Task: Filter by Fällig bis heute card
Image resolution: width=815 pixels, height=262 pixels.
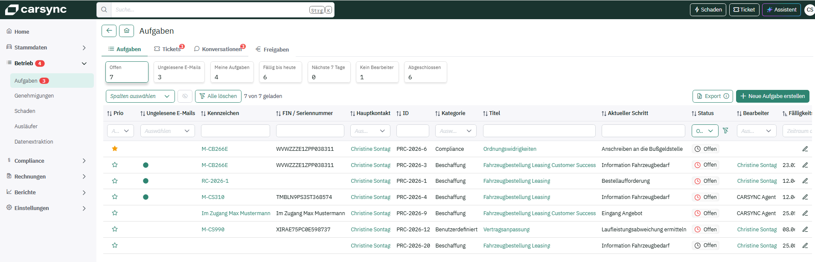Action: [280, 72]
